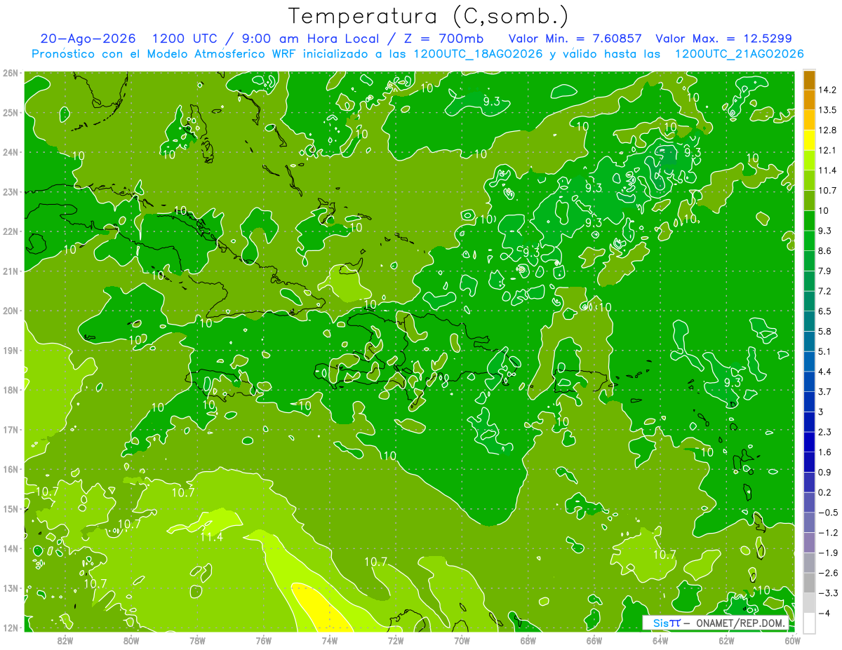842x650 pixels.
Task: Click the colorbar value 14.2
Action: tap(827, 90)
